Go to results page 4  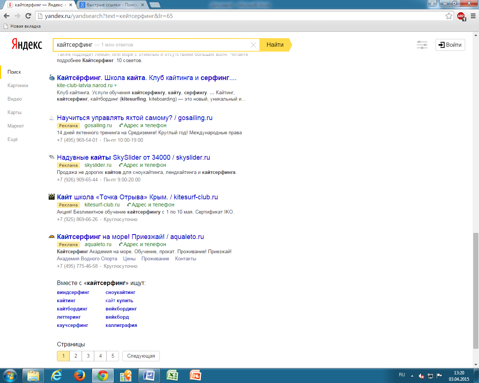click(x=100, y=356)
